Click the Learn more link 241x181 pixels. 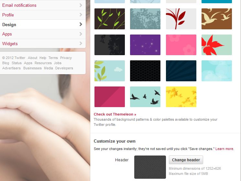(x=224, y=149)
